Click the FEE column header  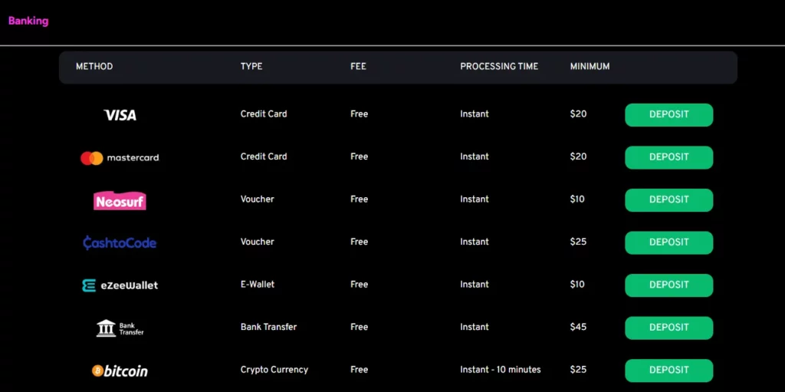point(358,67)
